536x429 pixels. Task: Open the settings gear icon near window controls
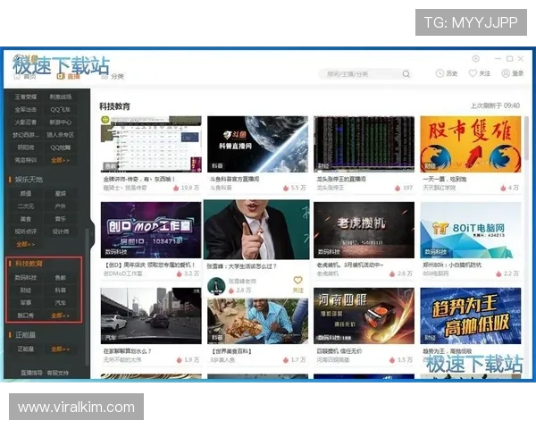click(x=475, y=58)
